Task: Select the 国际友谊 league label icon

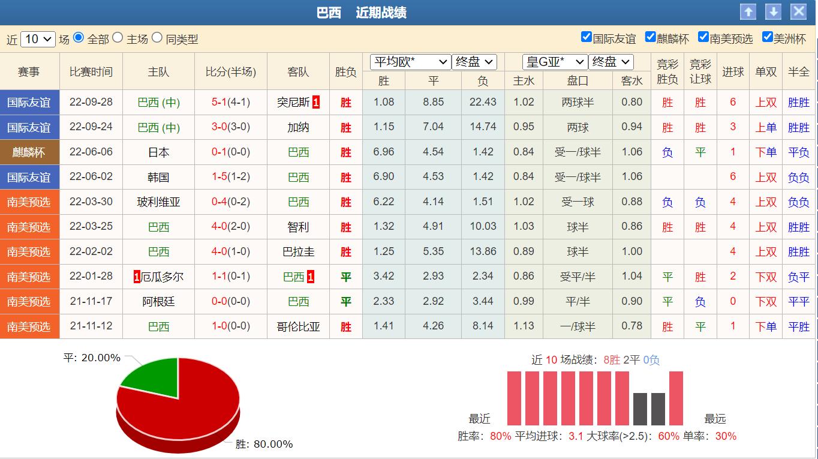Action: pyautogui.click(x=30, y=102)
